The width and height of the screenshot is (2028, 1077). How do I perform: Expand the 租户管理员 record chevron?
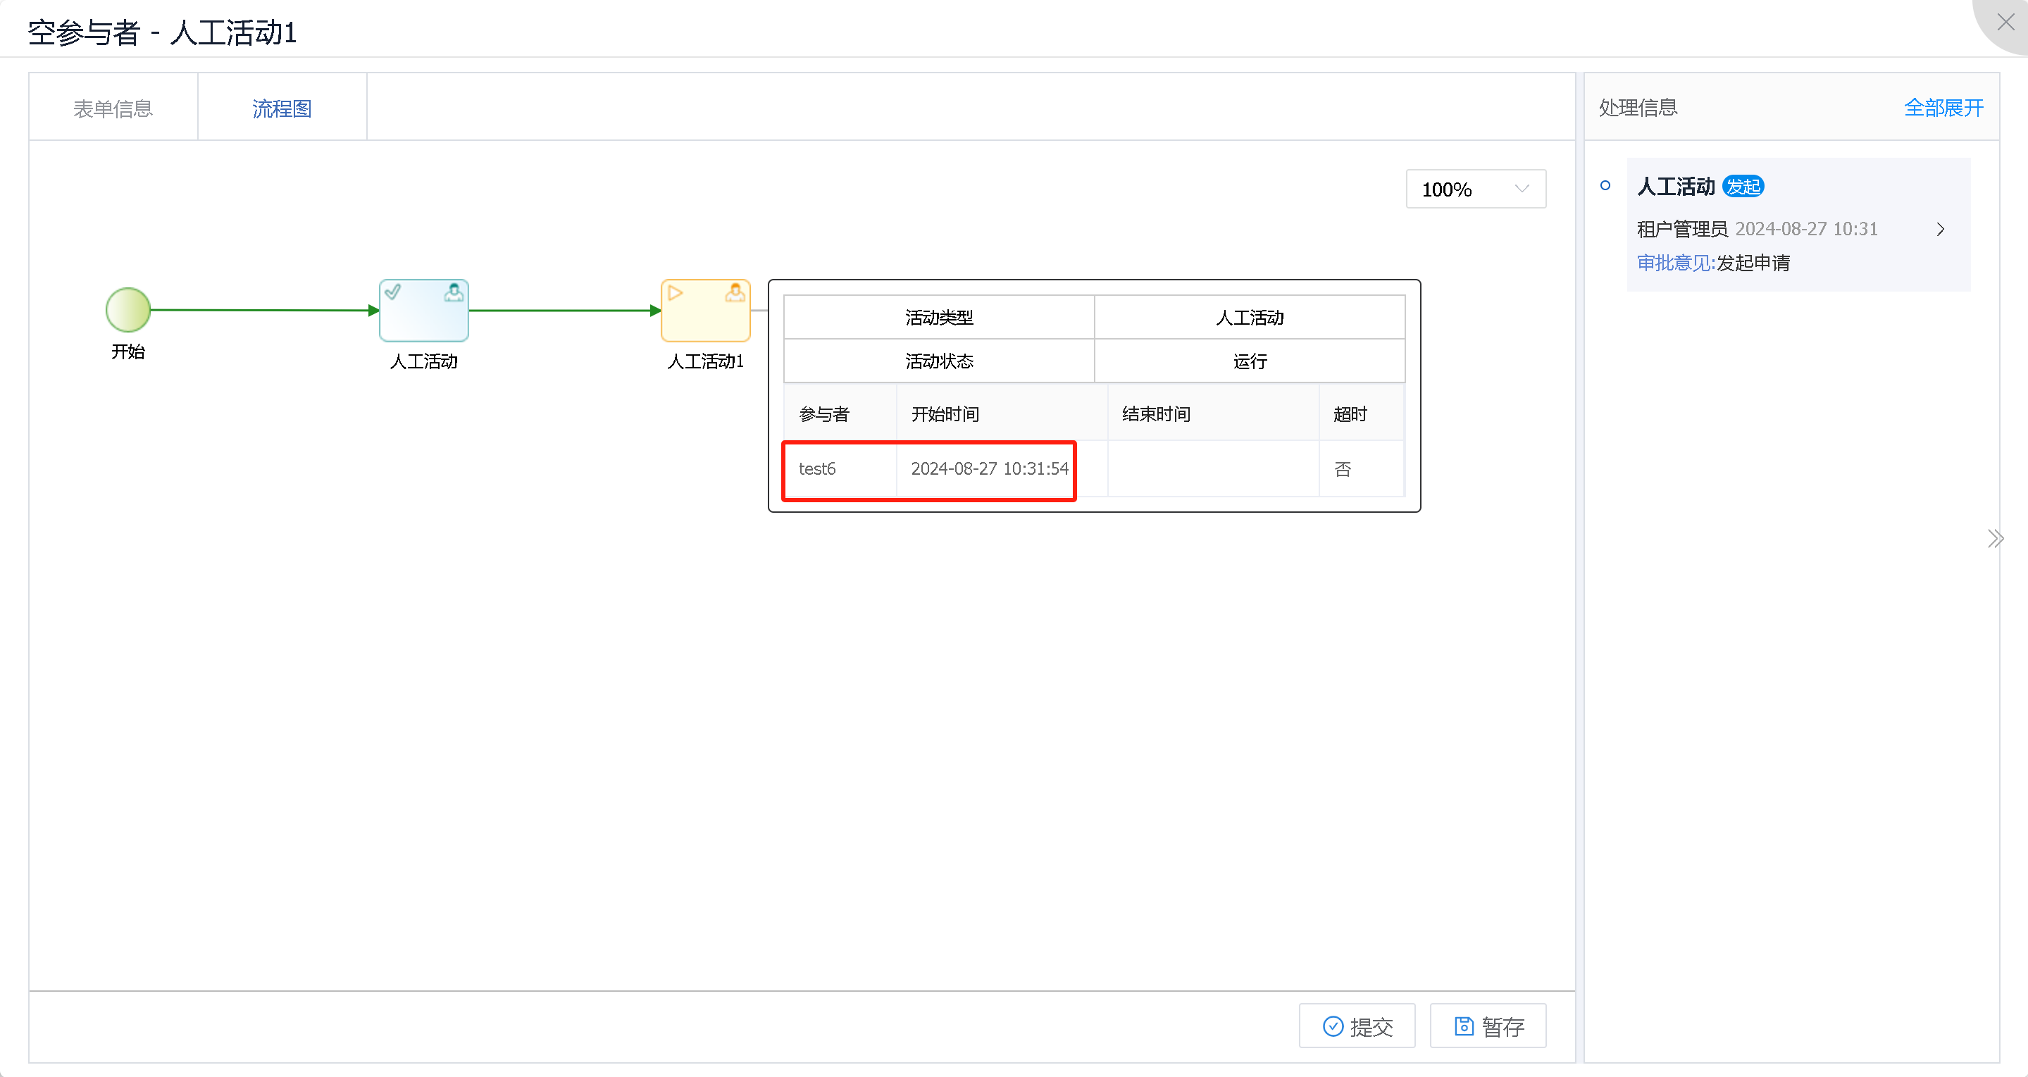[1940, 229]
